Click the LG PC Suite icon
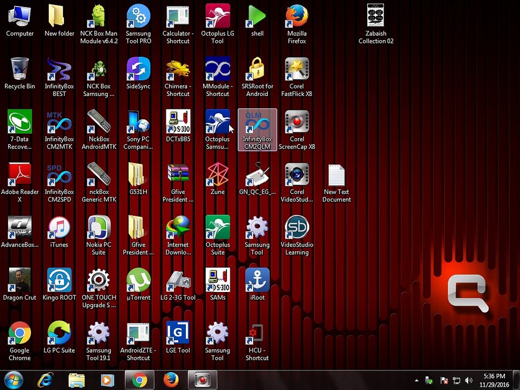 pyautogui.click(x=60, y=337)
